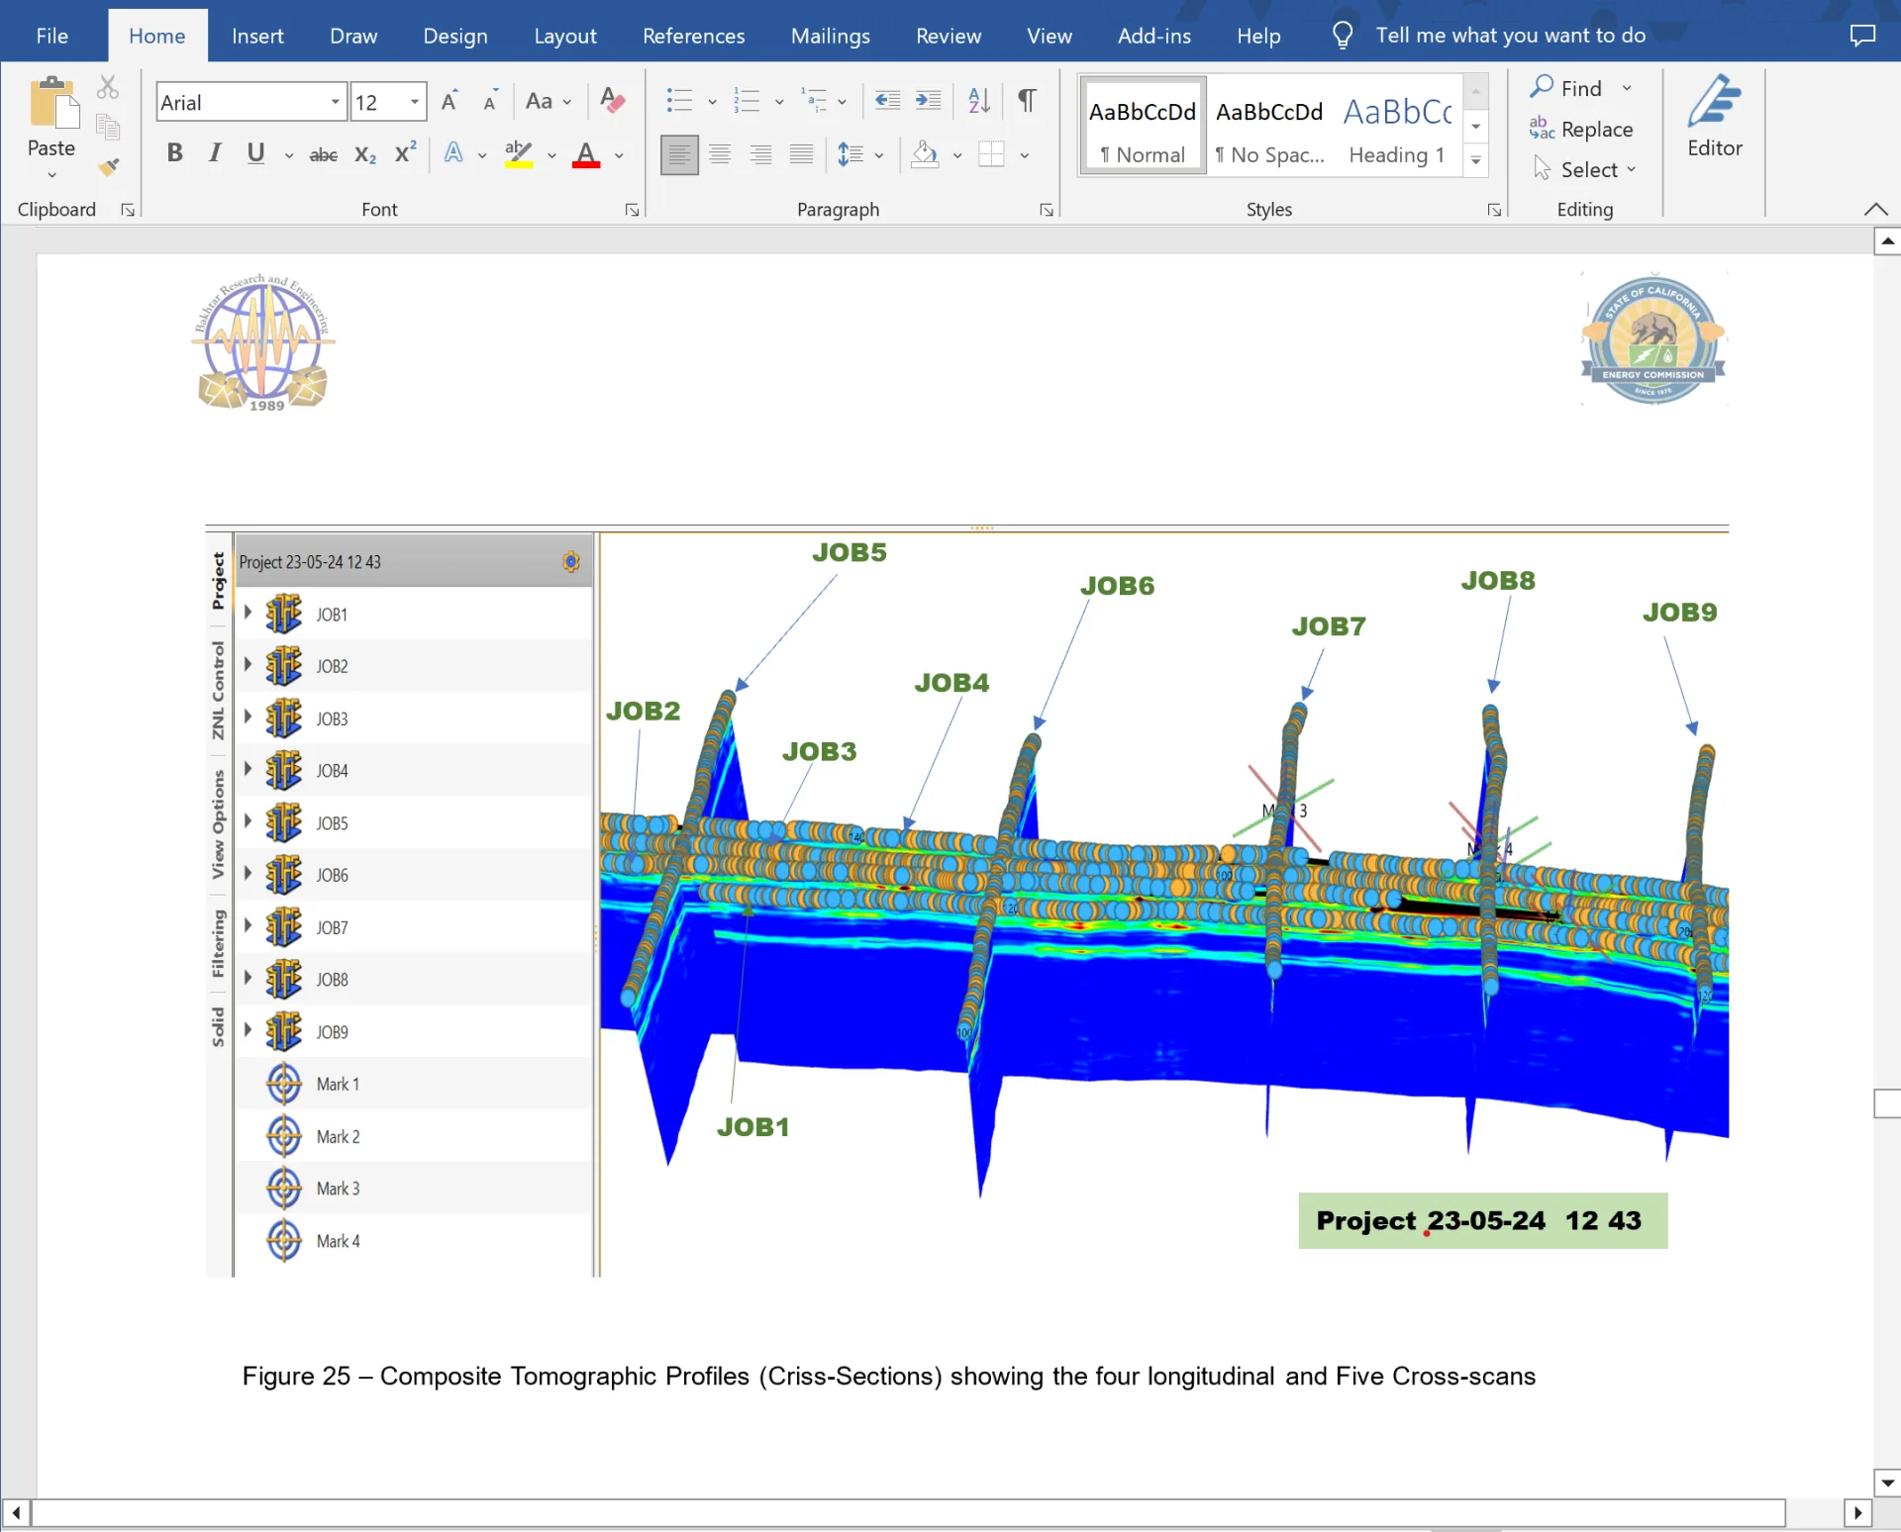Shrink font size with smaller A
The image size is (1901, 1532).
pos(490,101)
